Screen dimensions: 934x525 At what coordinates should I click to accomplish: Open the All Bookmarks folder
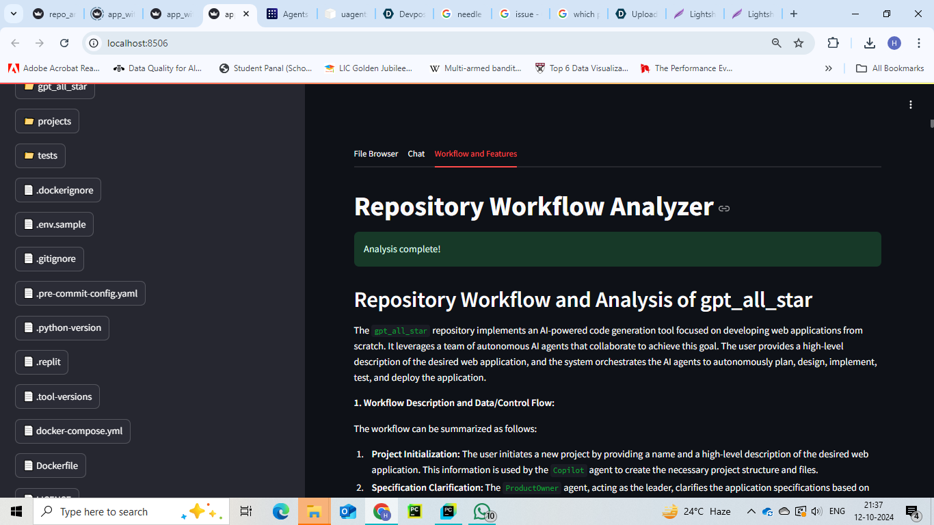click(x=890, y=68)
